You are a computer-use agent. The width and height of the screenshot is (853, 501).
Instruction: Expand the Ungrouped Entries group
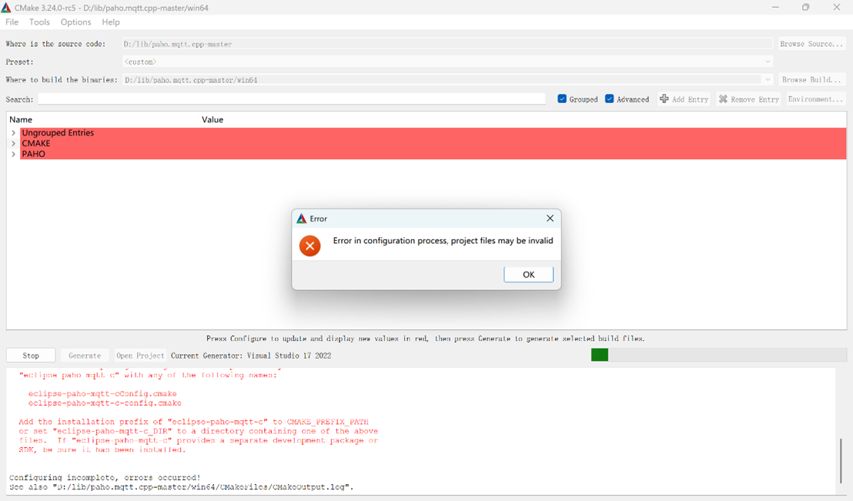point(14,132)
